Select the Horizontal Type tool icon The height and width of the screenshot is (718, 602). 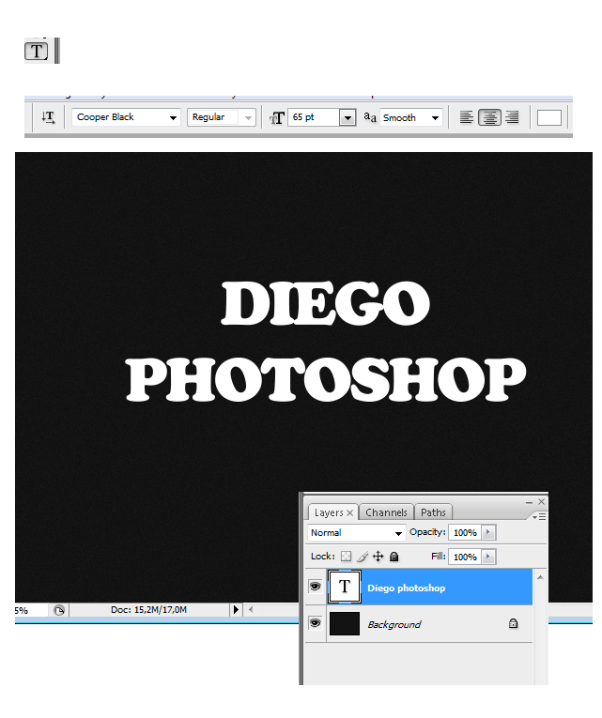click(x=37, y=51)
